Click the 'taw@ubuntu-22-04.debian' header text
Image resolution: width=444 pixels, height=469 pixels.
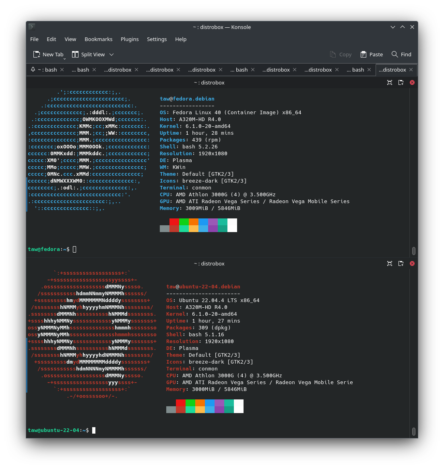pos(203,286)
